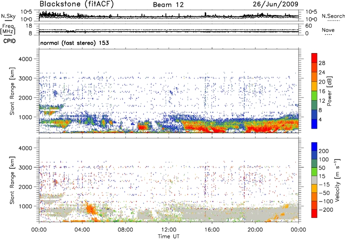Pick the yellow -50 to -15 velocity segment
The width and height of the screenshot is (345, 239).
pyautogui.click(x=314, y=189)
